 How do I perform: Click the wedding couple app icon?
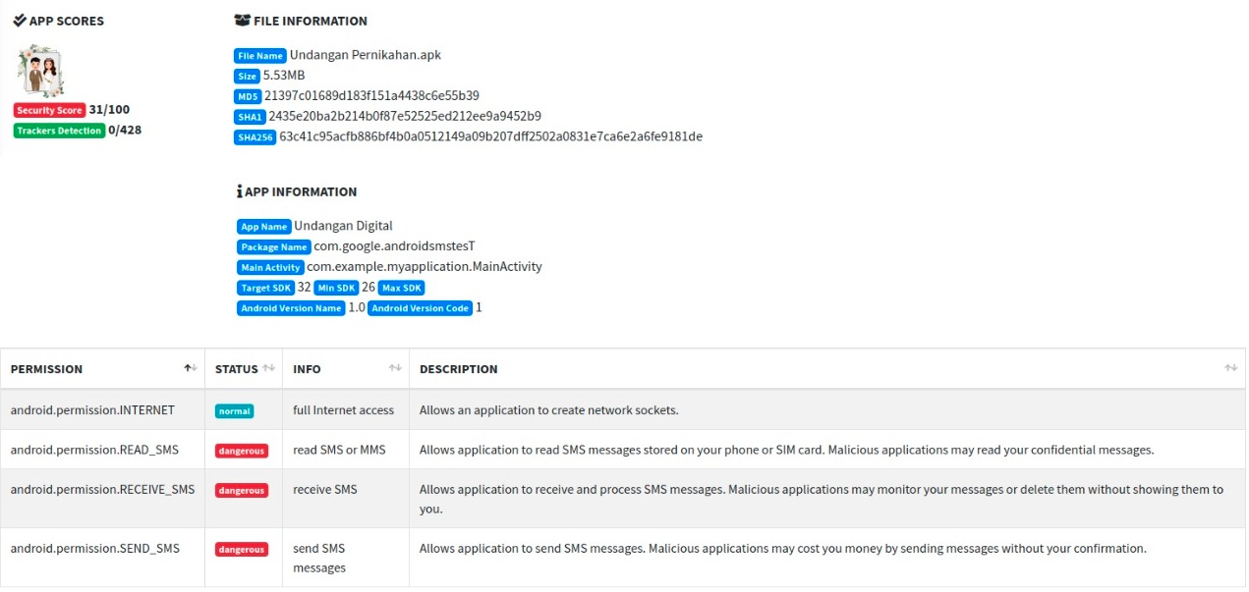[x=42, y=70]
